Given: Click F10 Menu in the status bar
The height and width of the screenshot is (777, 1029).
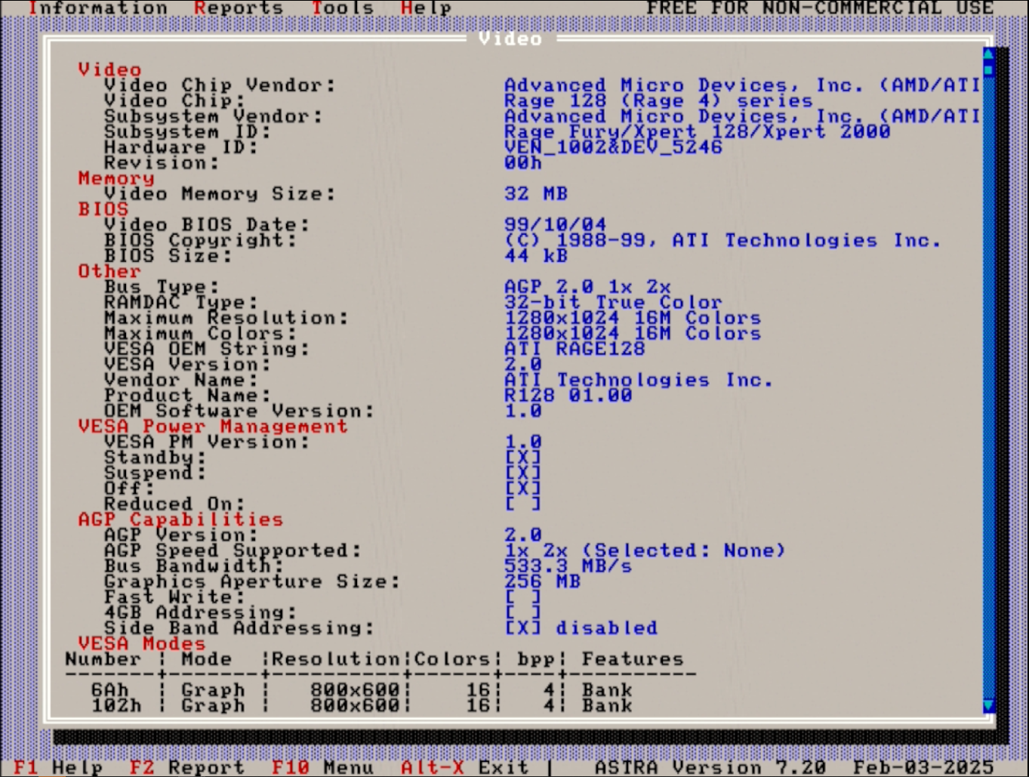Looking at the screenshot, I should click(322, 767).
